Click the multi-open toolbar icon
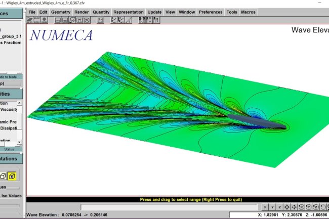The height and width of the screenshot is (219, 329). click(37, 20)
